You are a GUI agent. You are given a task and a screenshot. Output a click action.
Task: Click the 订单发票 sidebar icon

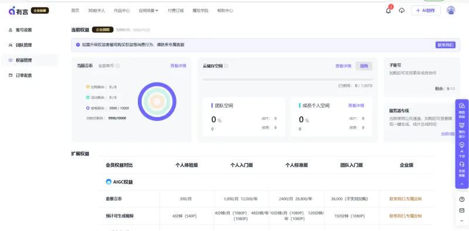tap(11, 75)
